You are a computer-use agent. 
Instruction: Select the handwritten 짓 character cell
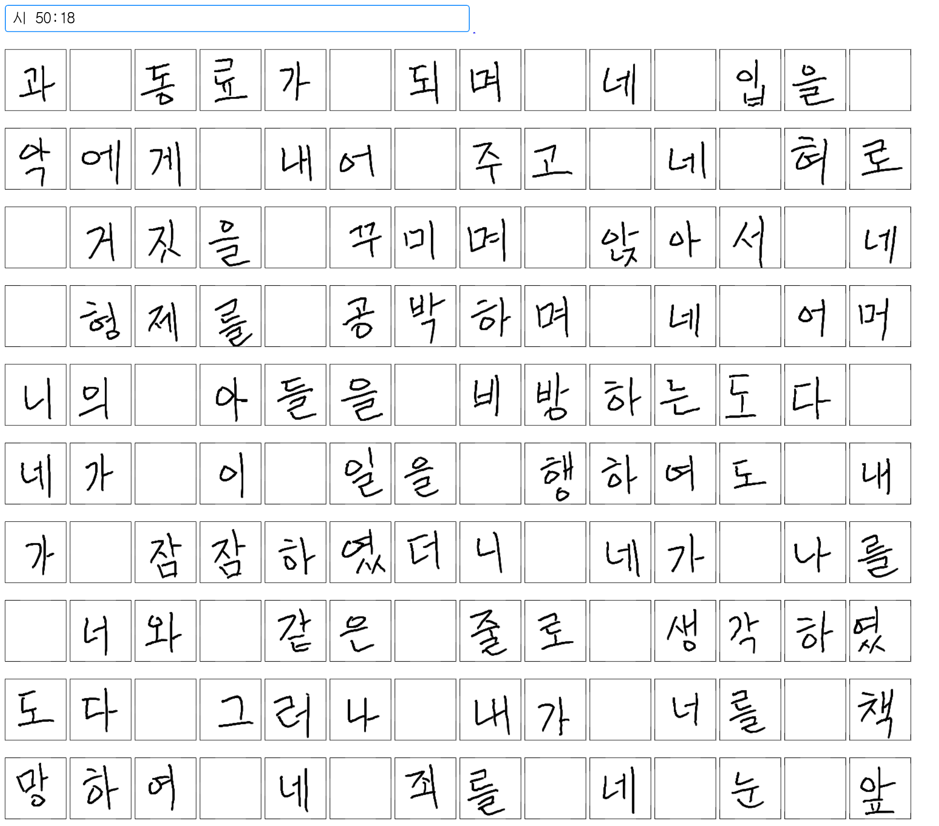click(x=165, y=237)
